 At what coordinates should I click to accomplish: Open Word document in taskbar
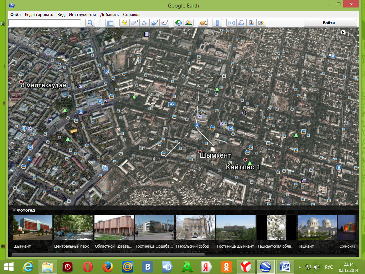tap(285, 267)
